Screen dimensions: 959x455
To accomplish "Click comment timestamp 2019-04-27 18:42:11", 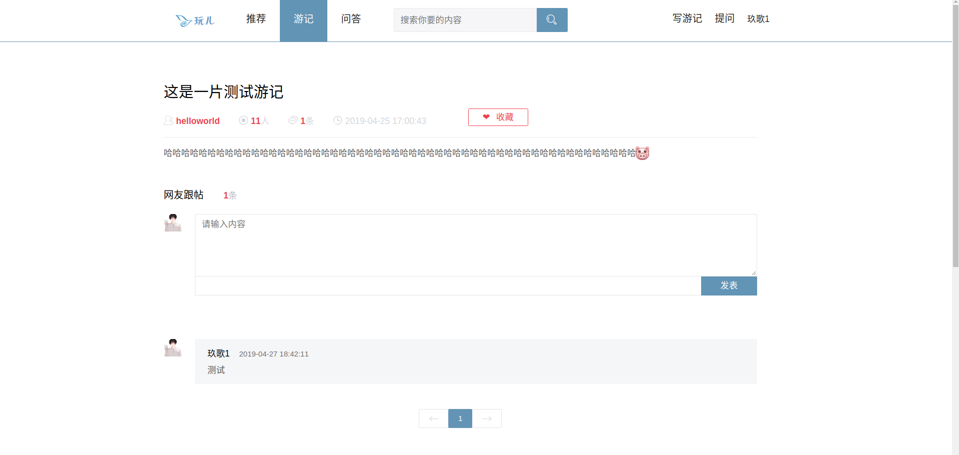I will tap(274, 354).
